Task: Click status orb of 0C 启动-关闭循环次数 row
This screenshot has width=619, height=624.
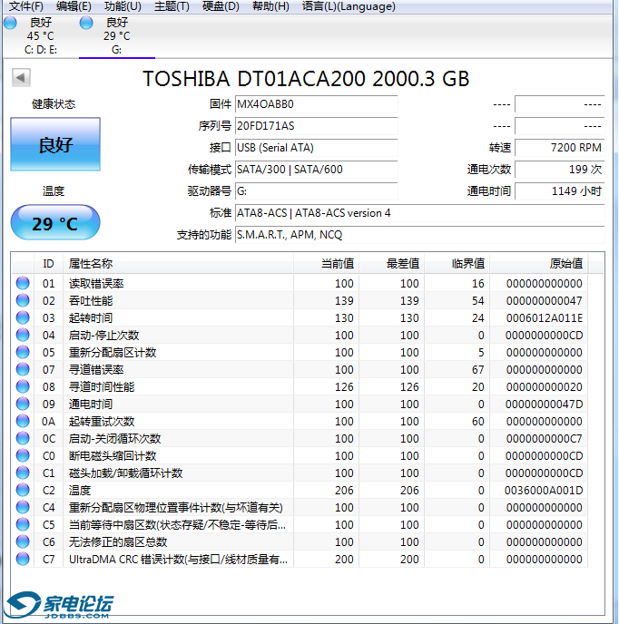Action: (23, 438)
